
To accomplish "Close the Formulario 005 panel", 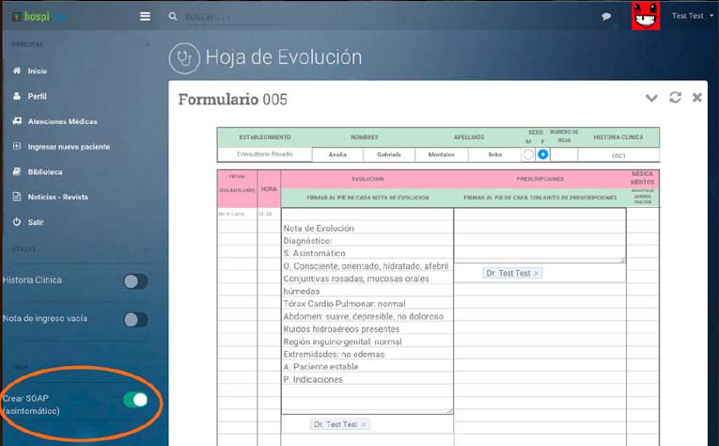I will [696, 98].
